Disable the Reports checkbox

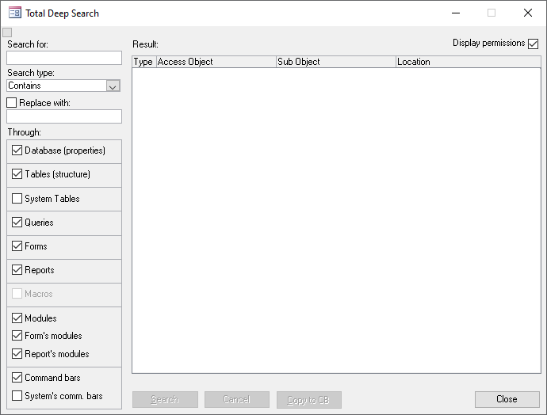click(17, 270)
